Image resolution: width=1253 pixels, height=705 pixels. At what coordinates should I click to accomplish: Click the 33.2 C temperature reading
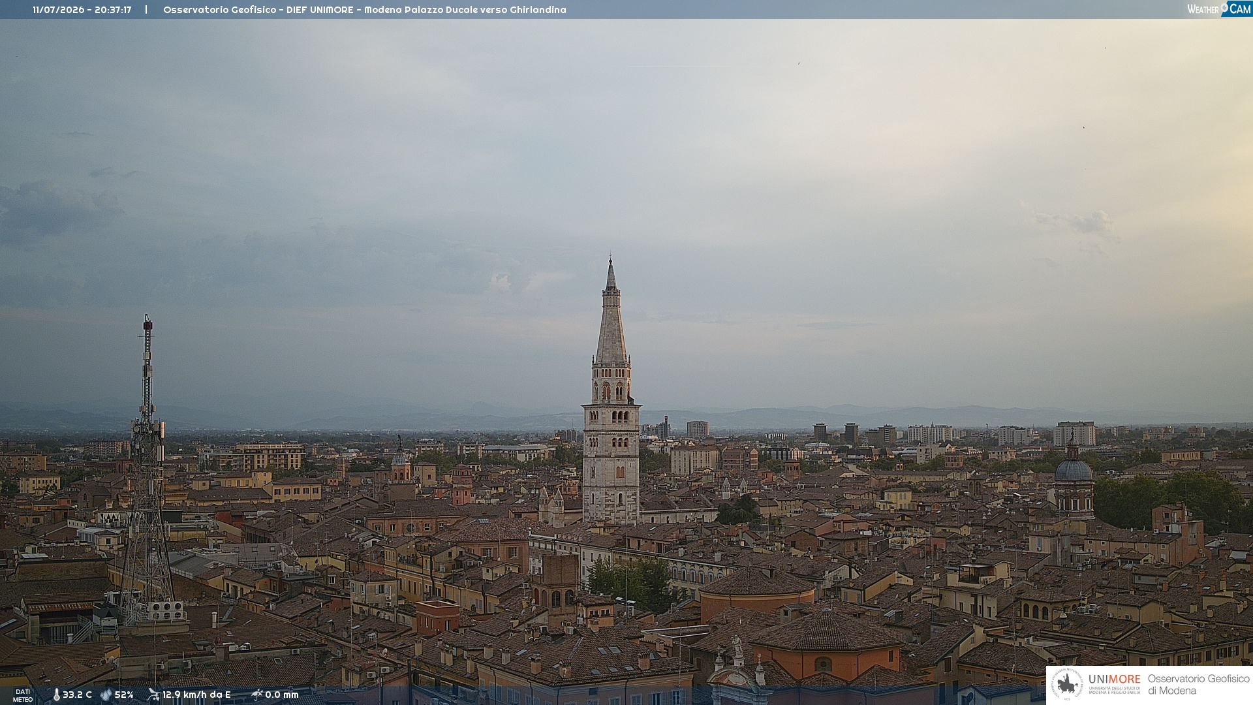(x=77, y=695)
